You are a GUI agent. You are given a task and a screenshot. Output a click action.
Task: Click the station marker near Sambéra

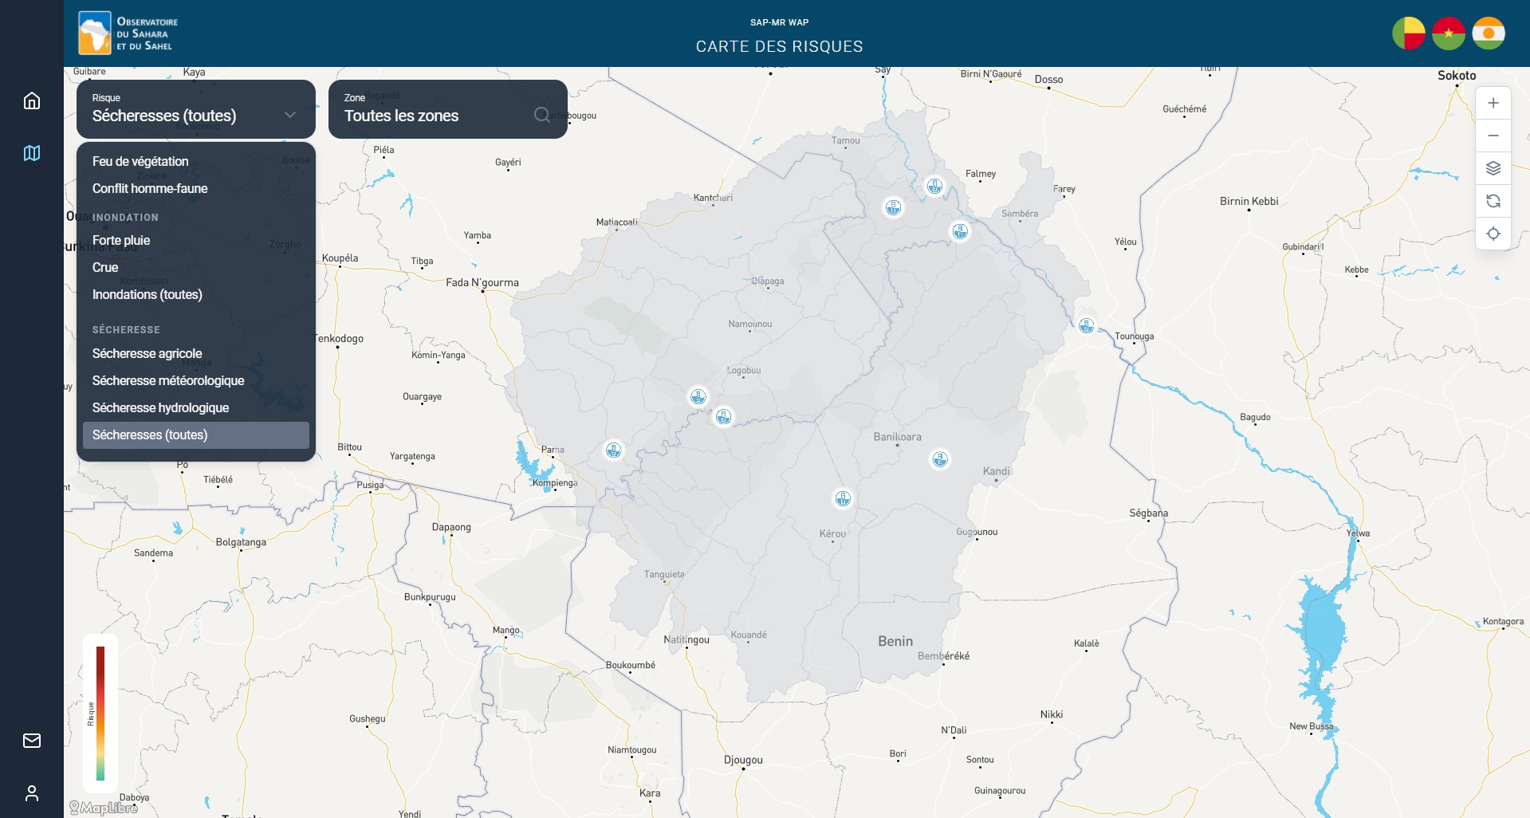(960, 231)
